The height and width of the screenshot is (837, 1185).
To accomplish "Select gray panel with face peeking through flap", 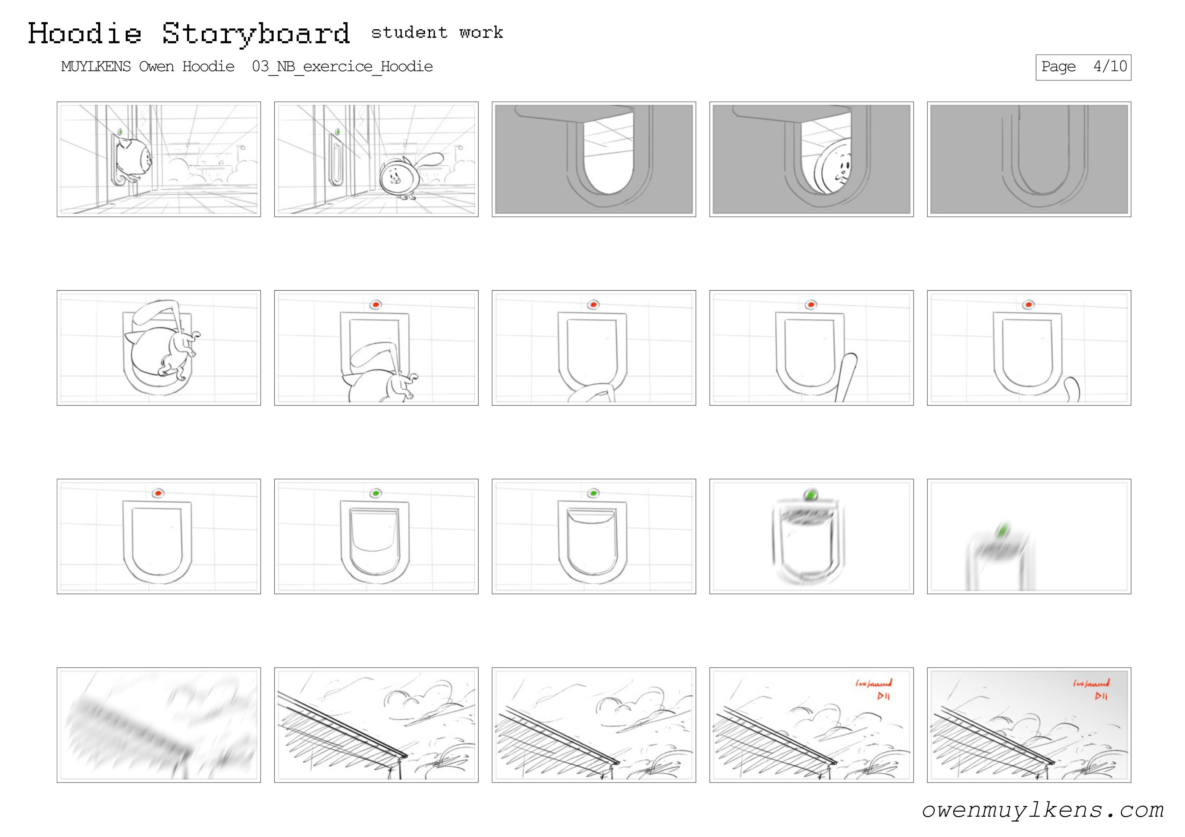I will click(x=811, y=159).
